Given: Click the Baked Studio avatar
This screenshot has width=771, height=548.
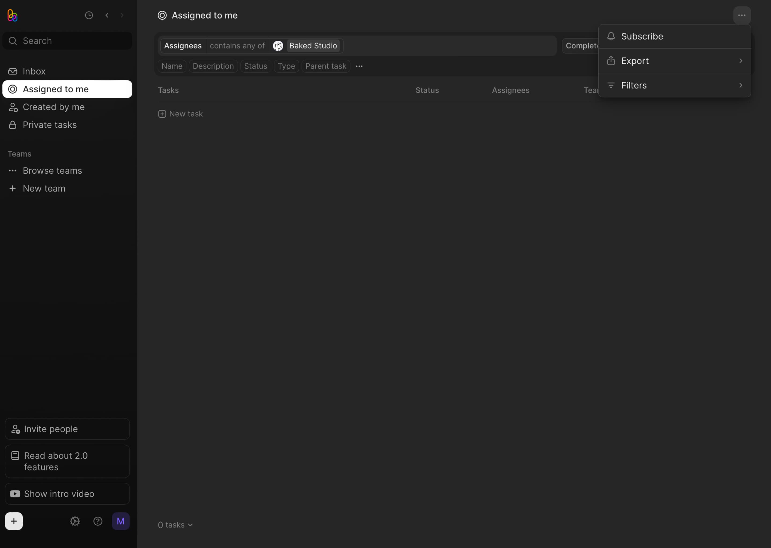Looking at the screenshot, I should tap(278, 46).
